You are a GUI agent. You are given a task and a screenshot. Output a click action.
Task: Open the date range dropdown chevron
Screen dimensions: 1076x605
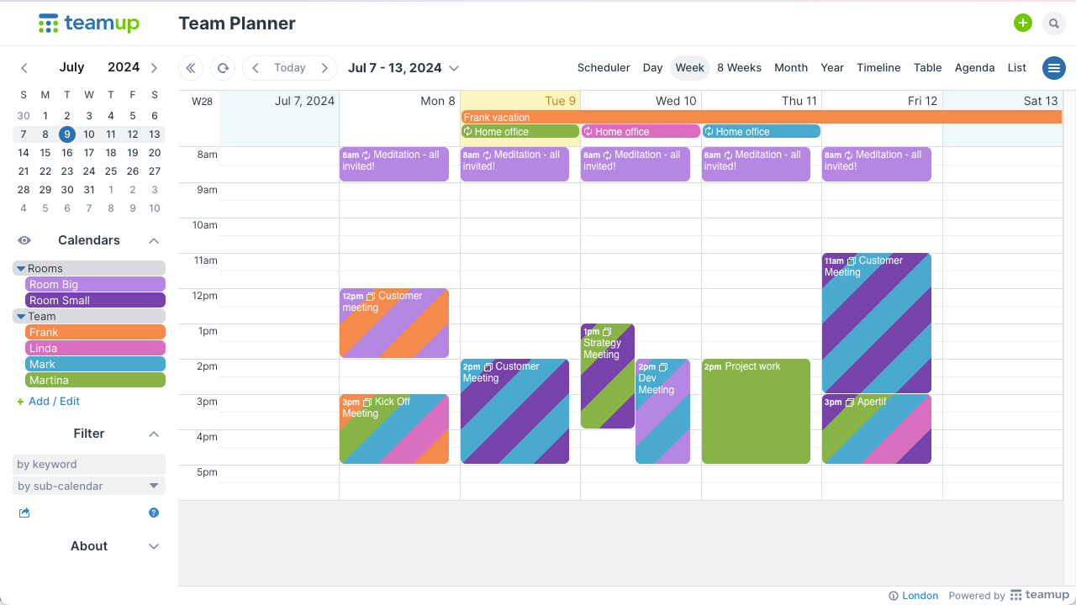click(x=454, y=68)
